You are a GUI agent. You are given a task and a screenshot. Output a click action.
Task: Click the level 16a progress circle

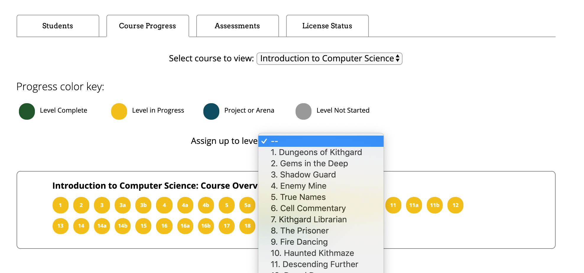click(185, 226)
